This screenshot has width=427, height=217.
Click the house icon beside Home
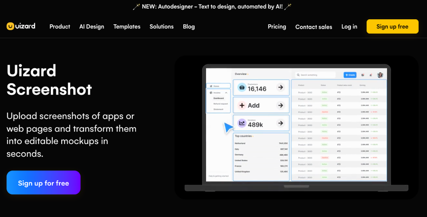(x=211, y=86)
